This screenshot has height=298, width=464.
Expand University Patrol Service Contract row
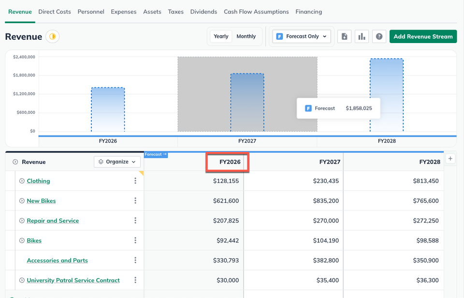(x=22, y=280)
